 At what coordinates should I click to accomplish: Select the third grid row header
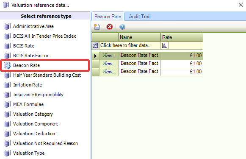(x=95, y=72)
